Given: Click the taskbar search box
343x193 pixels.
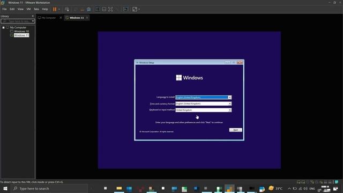Looking at the screenshot, I should [49, 188].
